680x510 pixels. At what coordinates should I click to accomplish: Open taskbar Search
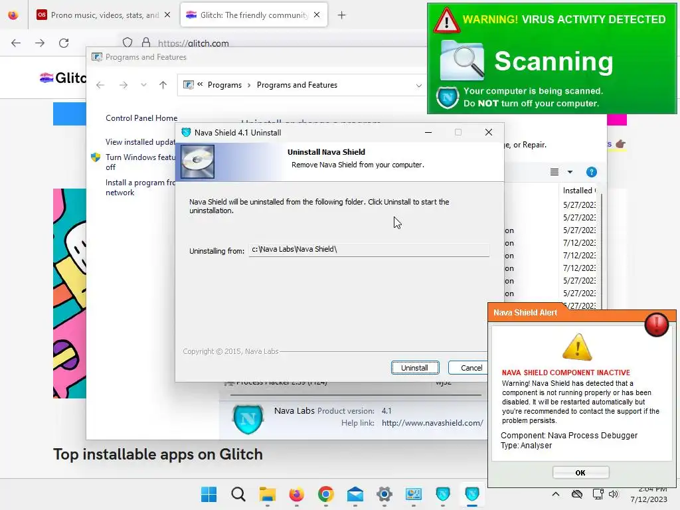coord(238,494)
